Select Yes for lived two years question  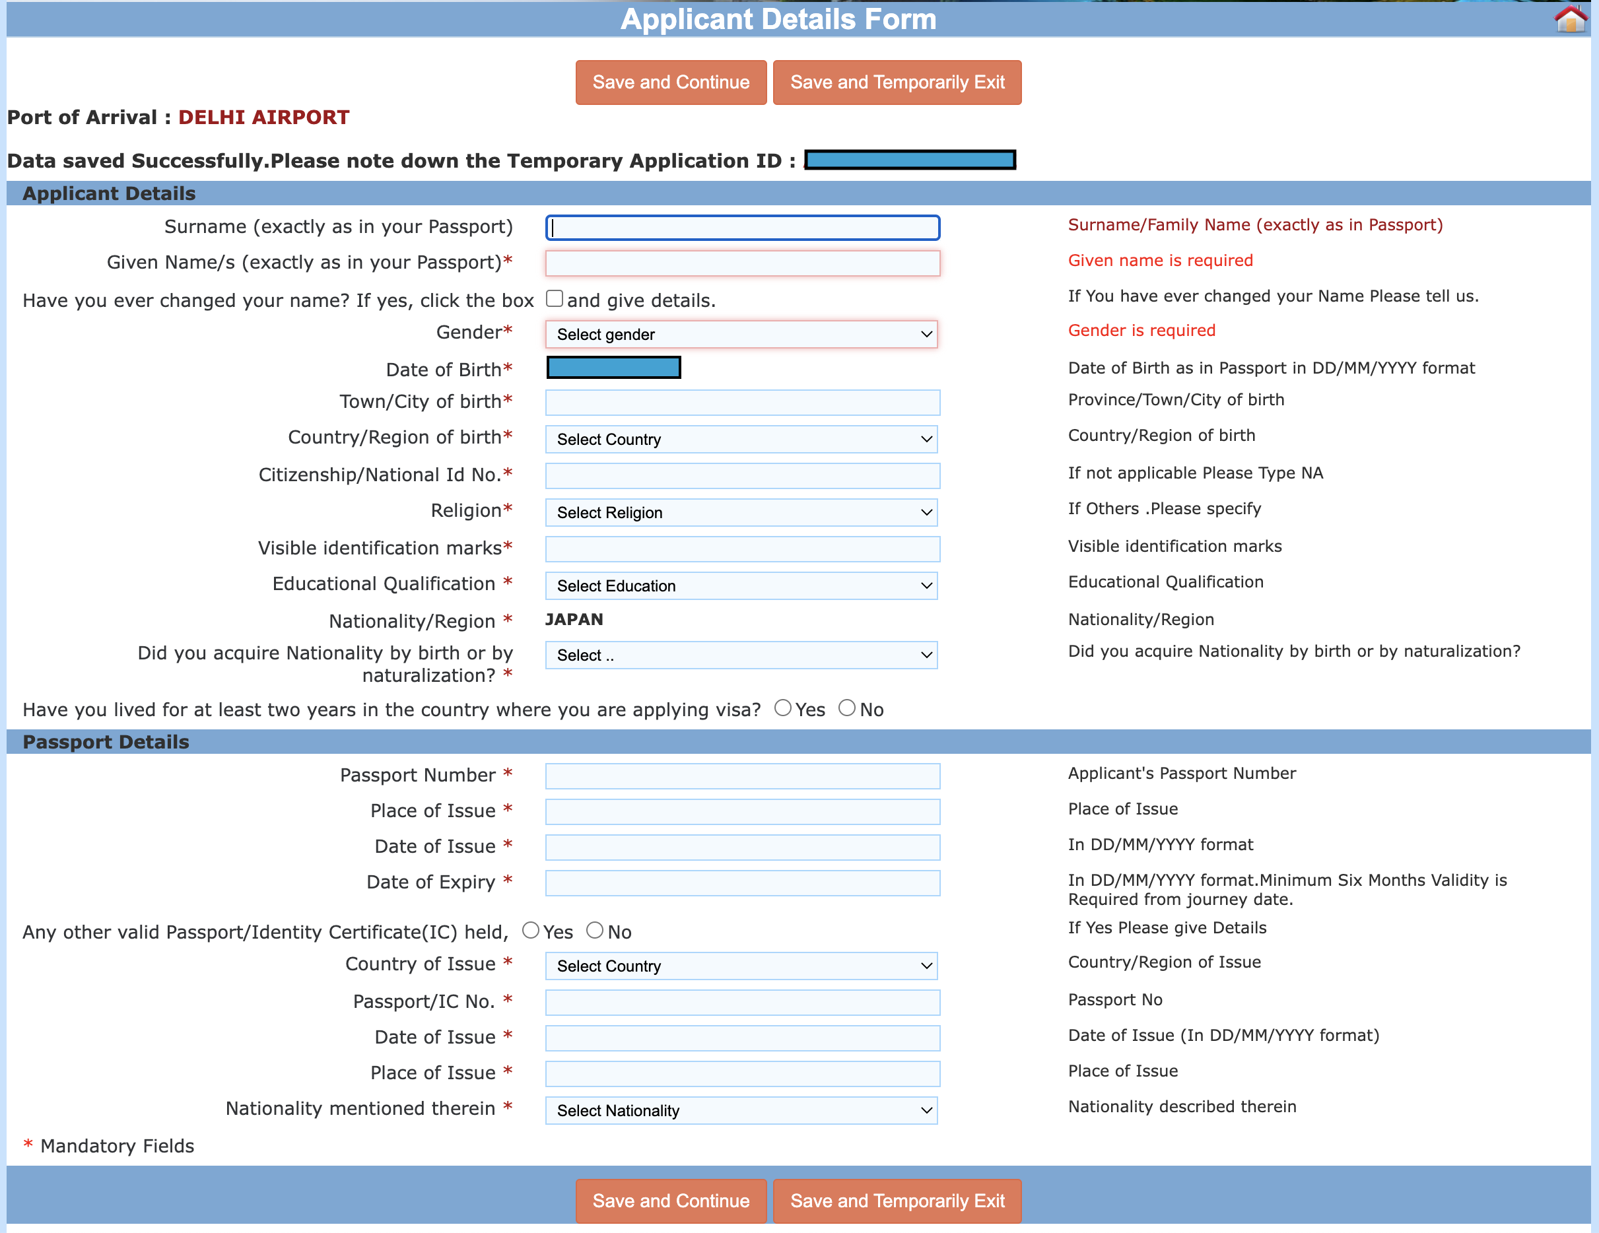click(x=782, y=708)
